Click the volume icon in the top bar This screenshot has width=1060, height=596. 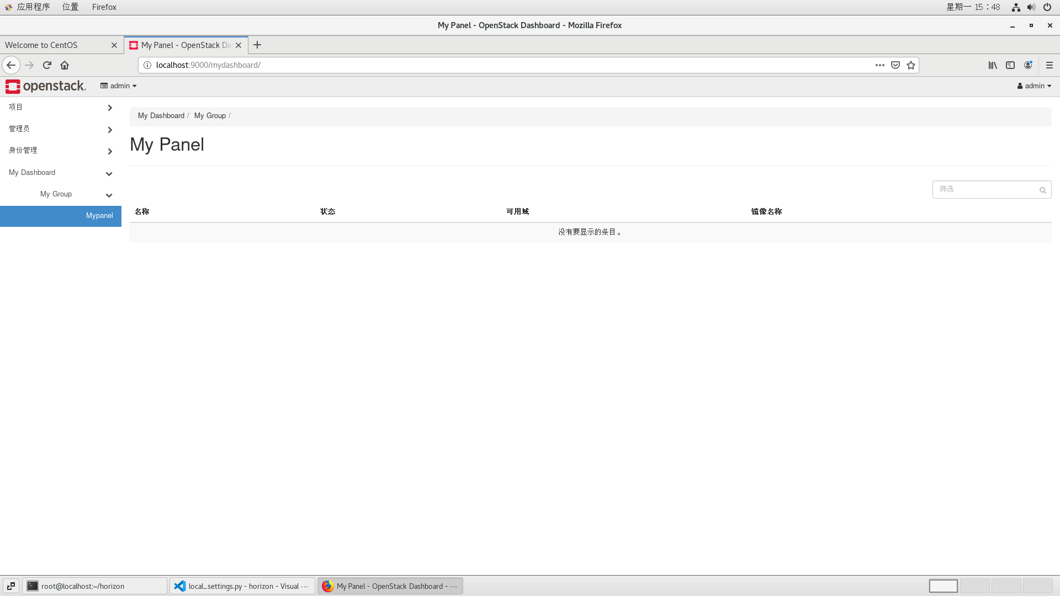tap(1031, 7)
